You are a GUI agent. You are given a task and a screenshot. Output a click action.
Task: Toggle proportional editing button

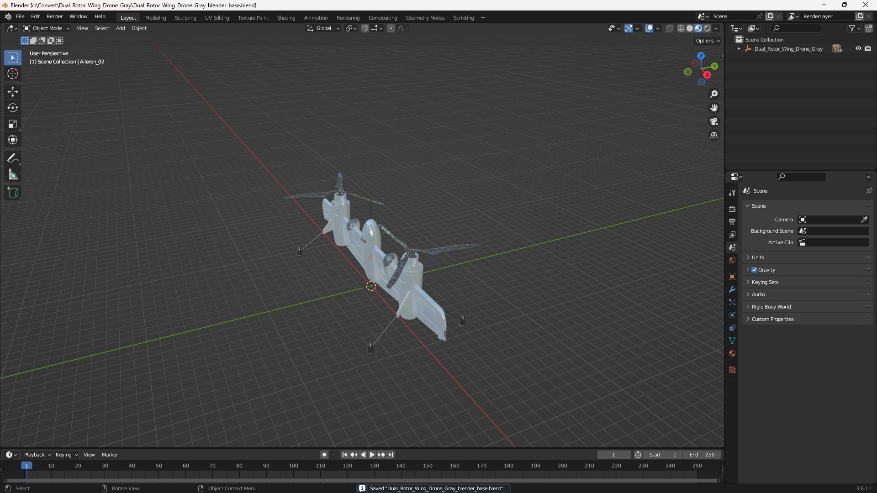click(x=391, y=28)
